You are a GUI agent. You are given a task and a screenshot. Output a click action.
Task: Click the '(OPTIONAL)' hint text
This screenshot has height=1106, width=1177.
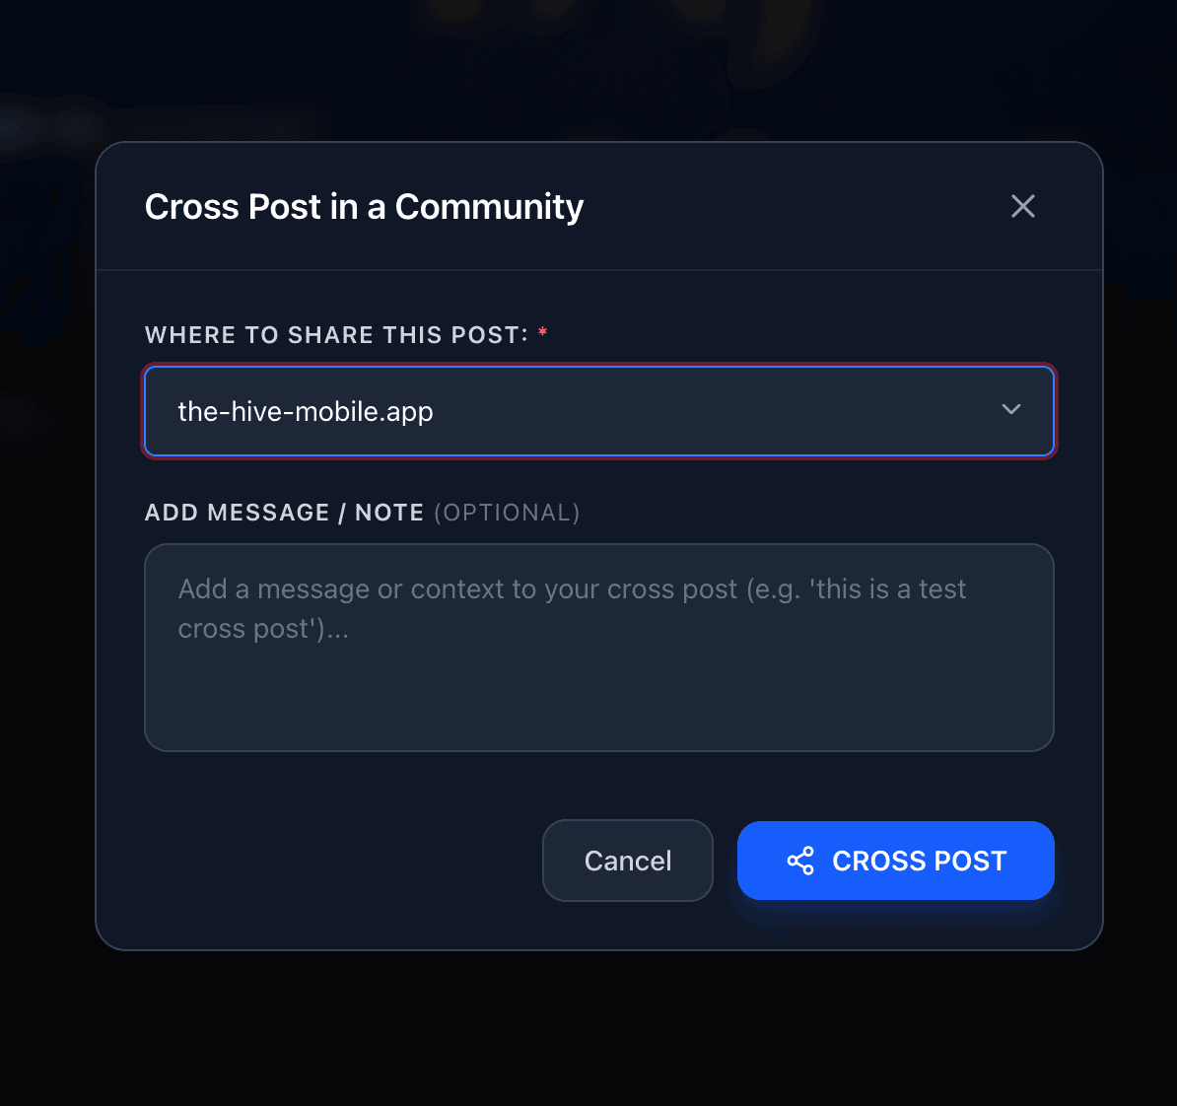[507, 512]
